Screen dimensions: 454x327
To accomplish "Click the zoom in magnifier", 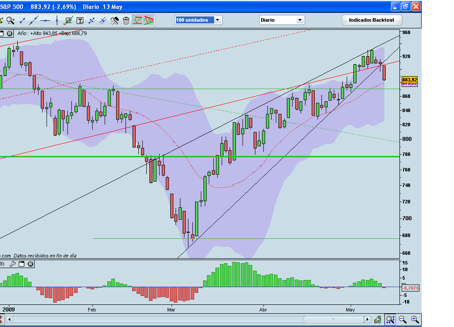I will tap(415, 319).
